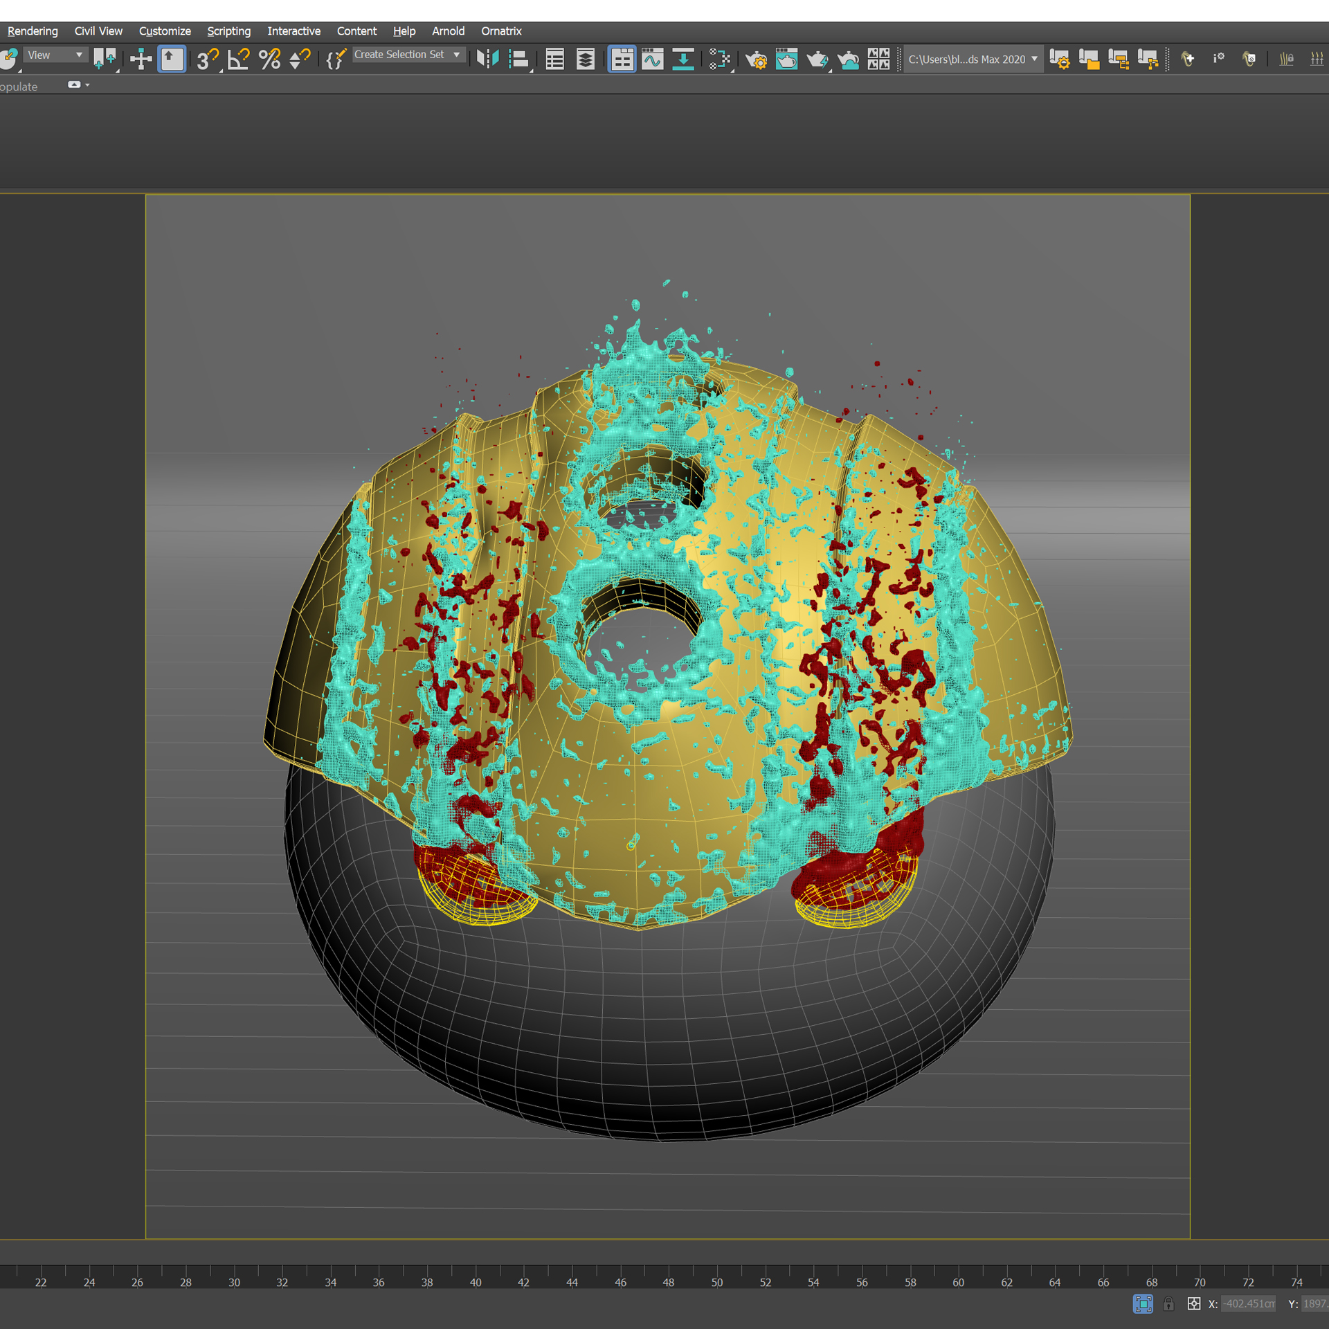Screen dimensions: 1329x1329
Task: Open the Arnold menu
Action: coord(448,31)
